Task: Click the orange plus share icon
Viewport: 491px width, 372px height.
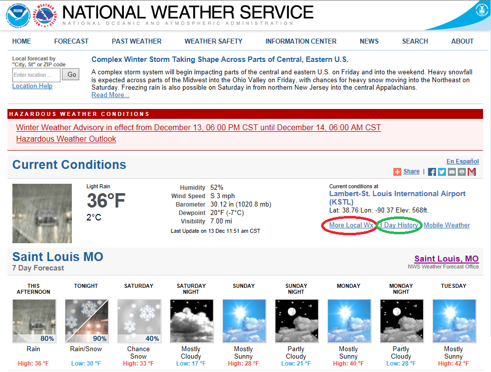Action: pos(397,171)
